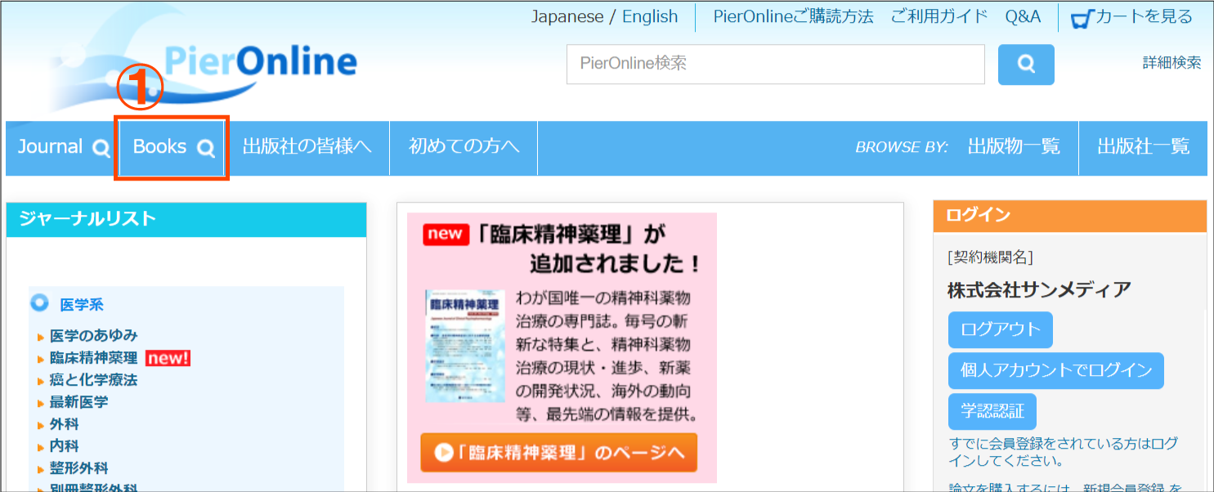Screen dimensions: 1214x492
Task: Click 個人アカウントでログイン button
Action: (x=1056, y=371)
